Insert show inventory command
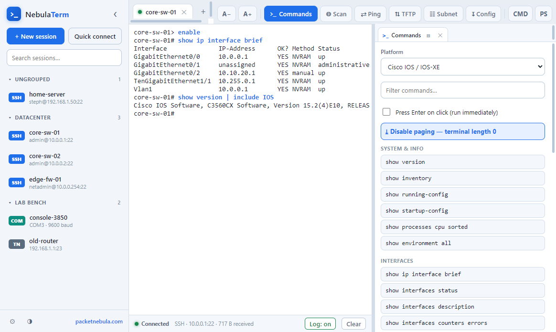The image size is (556, 332). [x=463, y=178]
